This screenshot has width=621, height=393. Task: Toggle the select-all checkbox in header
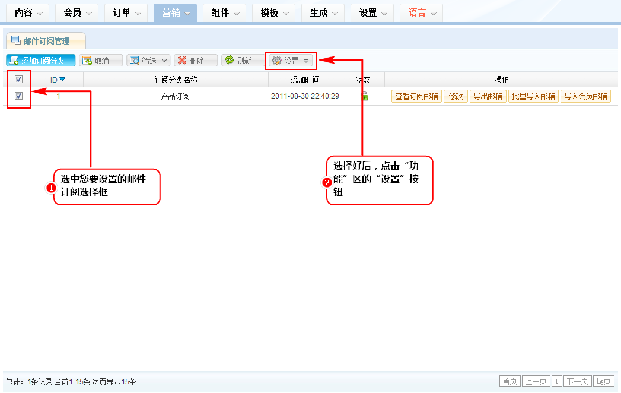pos(18,80)
